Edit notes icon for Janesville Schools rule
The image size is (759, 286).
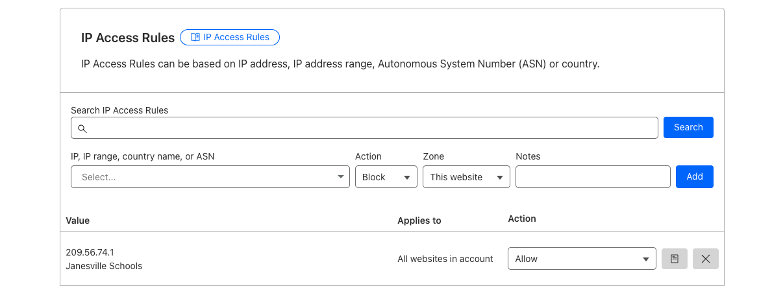[675, 259]
